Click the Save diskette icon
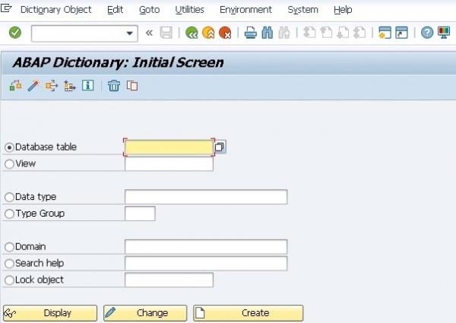Viewport: 456px width, 323px height. (166, 33)
